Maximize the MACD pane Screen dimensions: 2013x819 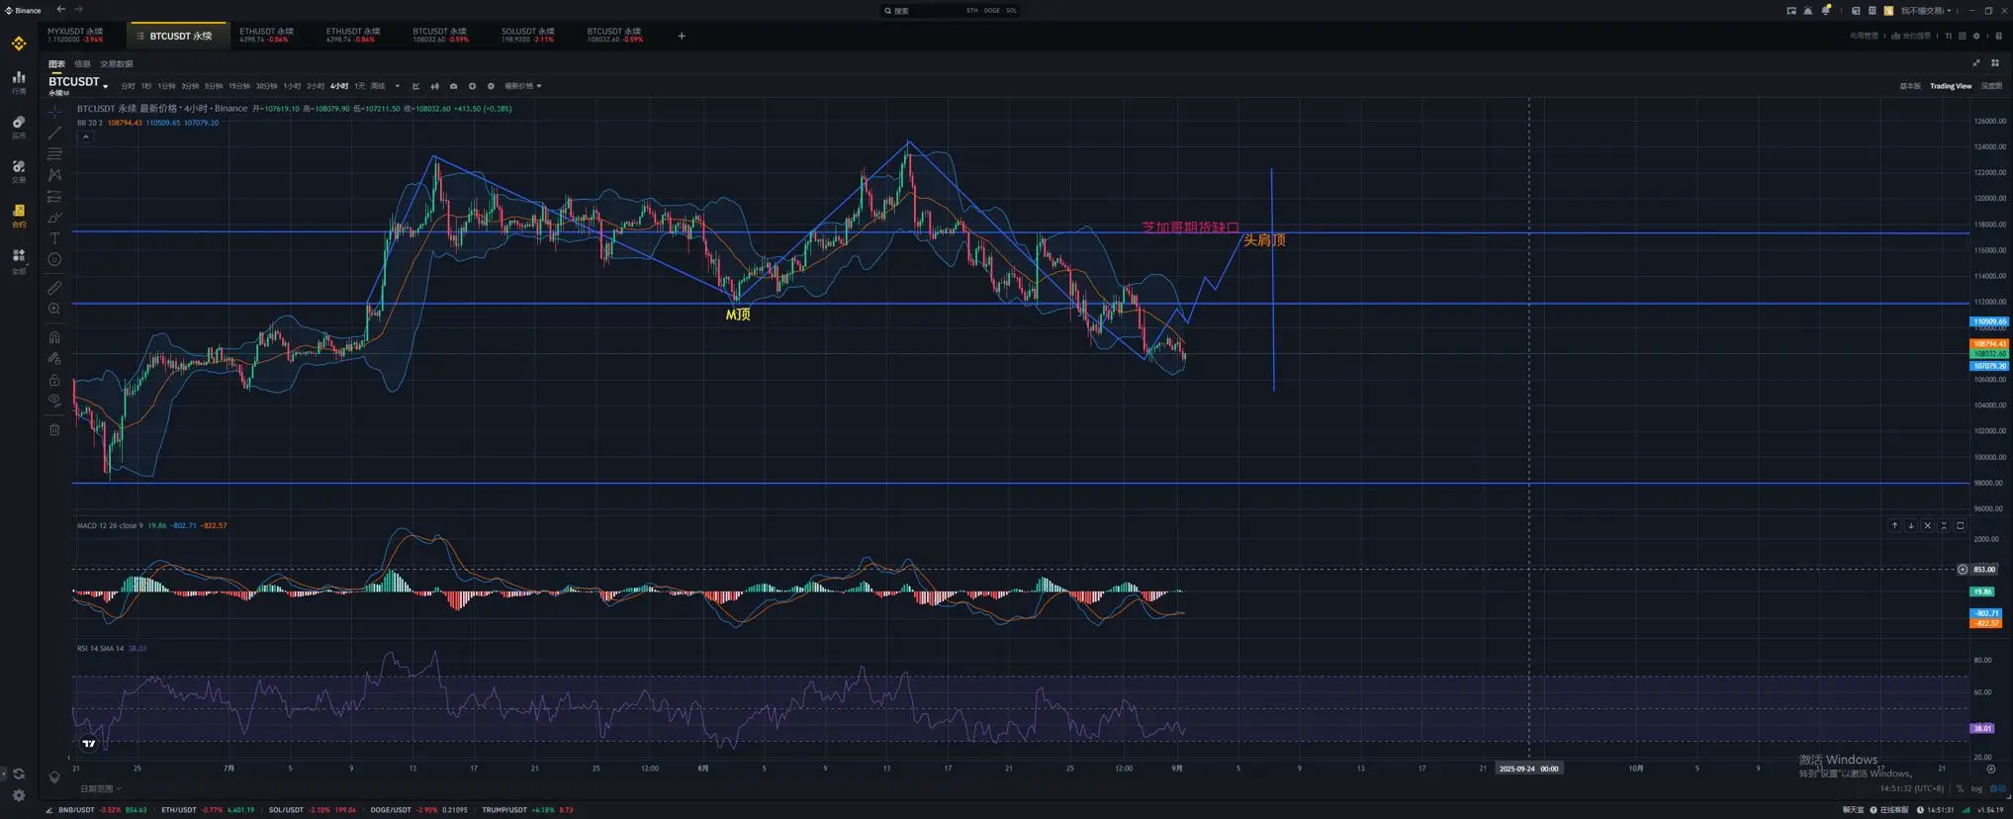click(1960, 526)
